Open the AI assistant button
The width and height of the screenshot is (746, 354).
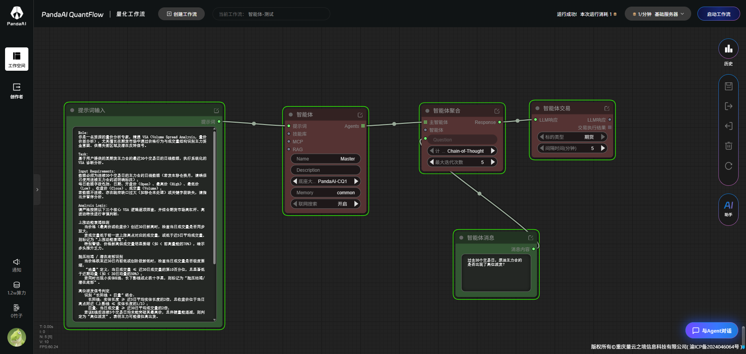728,209
